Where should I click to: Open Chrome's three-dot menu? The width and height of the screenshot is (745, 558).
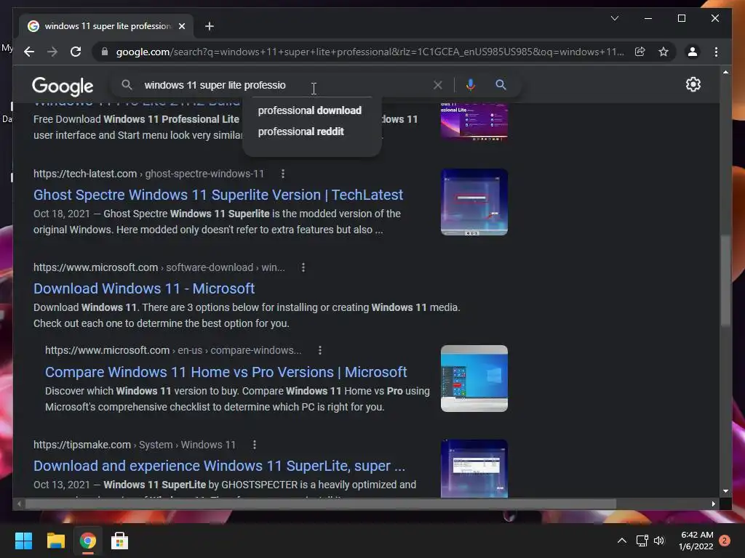coord(716,52)
